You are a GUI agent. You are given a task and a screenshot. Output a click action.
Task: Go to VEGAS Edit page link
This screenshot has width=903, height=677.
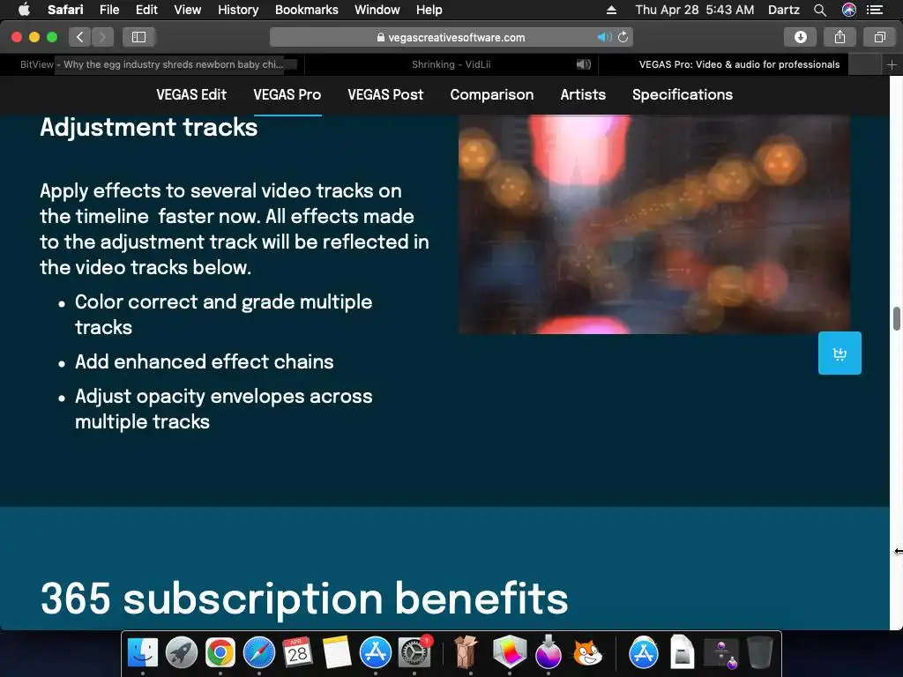191,94
